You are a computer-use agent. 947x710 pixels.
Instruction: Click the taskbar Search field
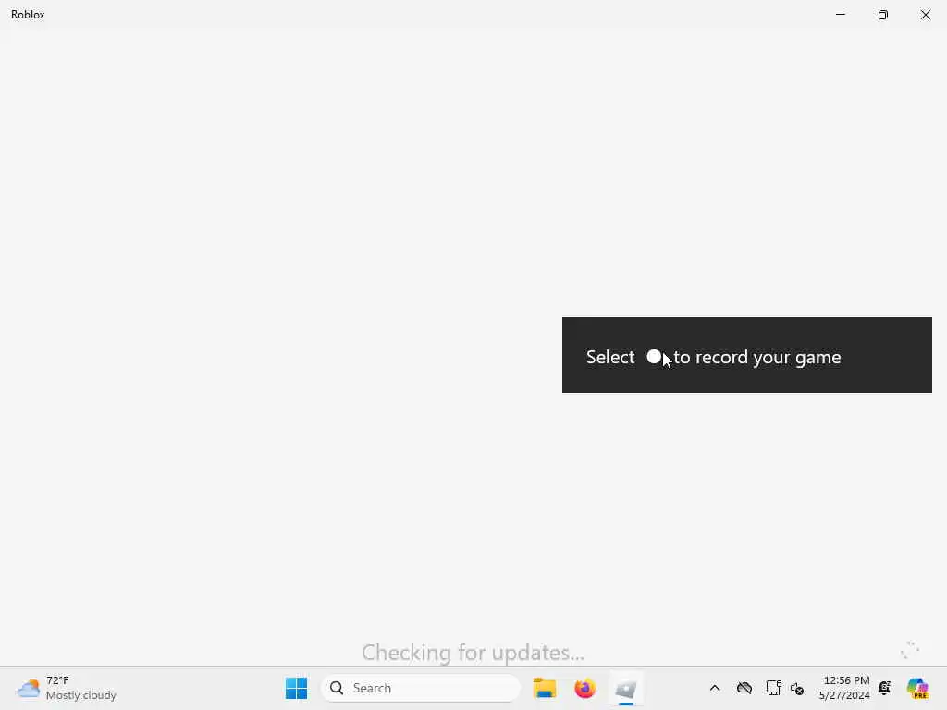click(x=421, y=688)
